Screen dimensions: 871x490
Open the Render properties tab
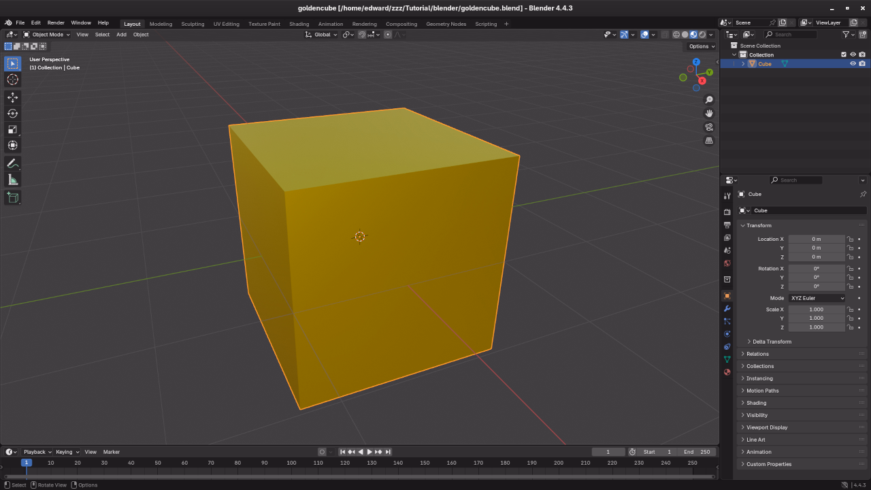(727, 212)
